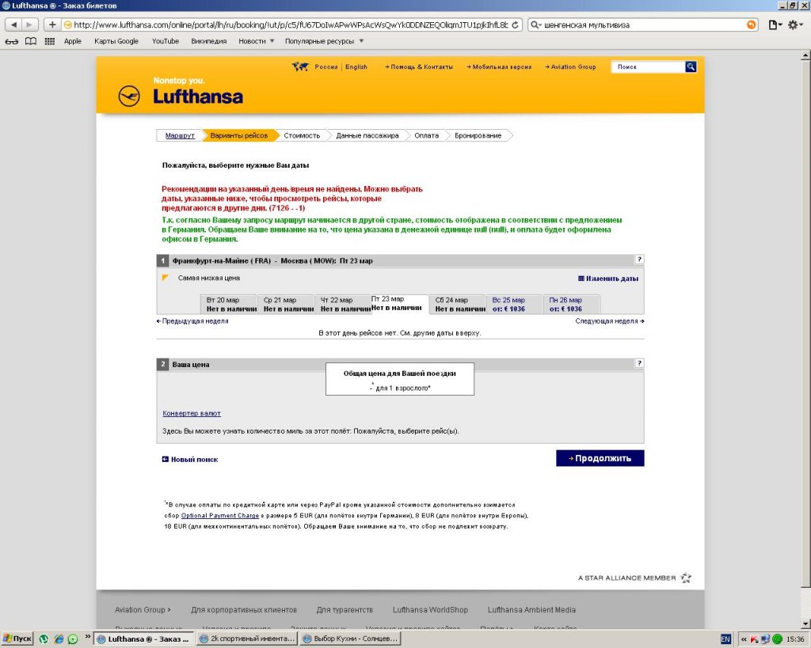811x648 pixels.
Task: Click the Поиск site search field
Action: pyautogui.click(x=648, y=66)
